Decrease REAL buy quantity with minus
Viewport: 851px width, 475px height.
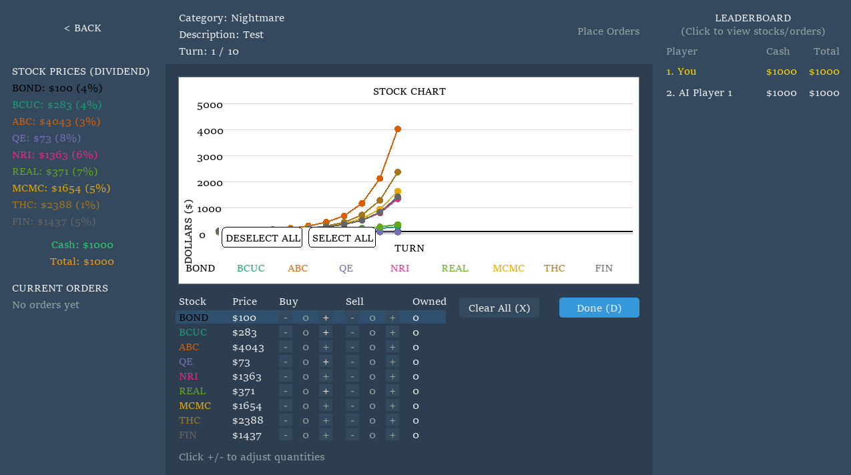[286, 391]
